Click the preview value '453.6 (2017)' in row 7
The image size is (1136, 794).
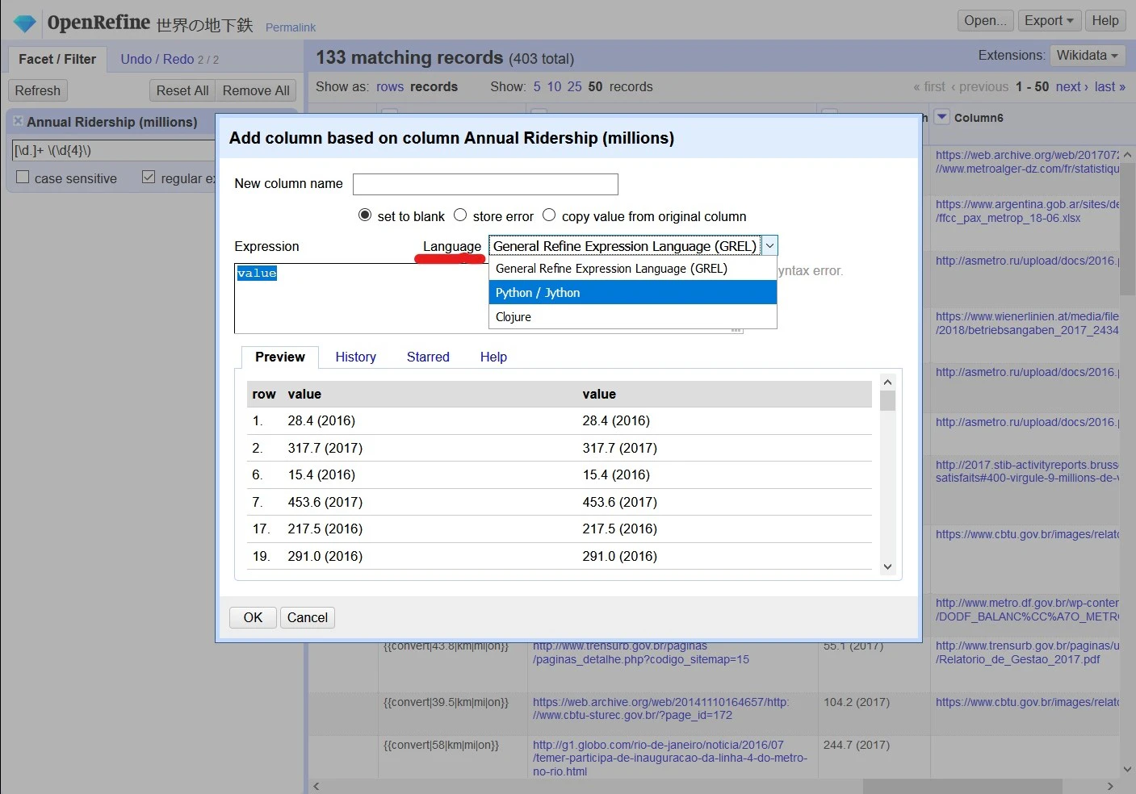point(325,502)
